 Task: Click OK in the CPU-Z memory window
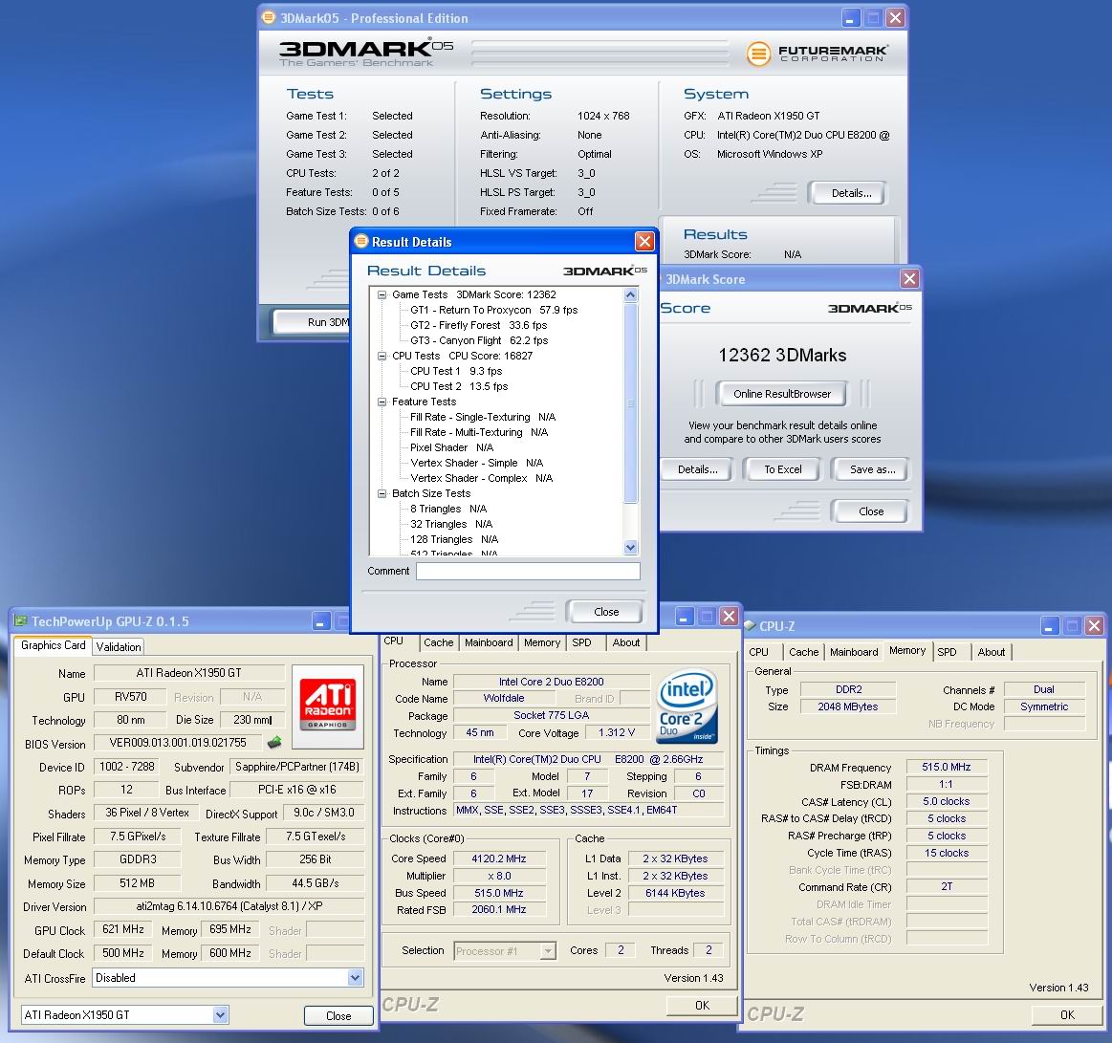pyautogui.click(x=1067, y=1014)
